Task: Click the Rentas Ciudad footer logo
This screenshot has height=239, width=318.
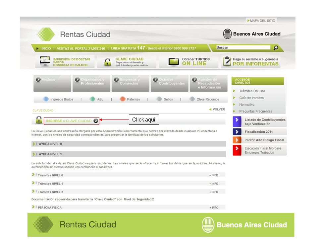Action: pos(75,224)
